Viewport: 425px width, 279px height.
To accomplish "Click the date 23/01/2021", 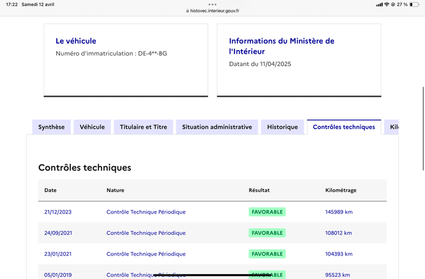I will pos(58,254).
